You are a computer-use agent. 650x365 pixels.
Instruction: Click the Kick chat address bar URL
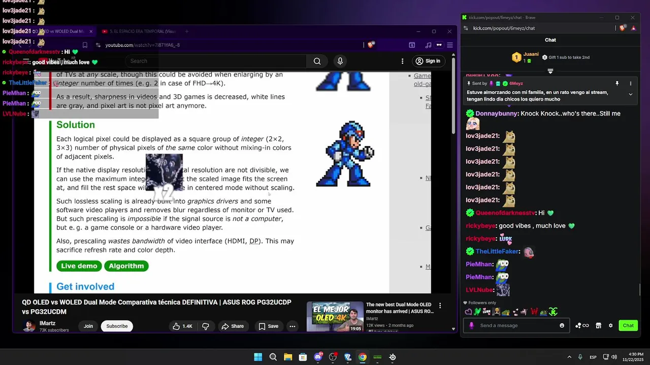coord(504,28)
